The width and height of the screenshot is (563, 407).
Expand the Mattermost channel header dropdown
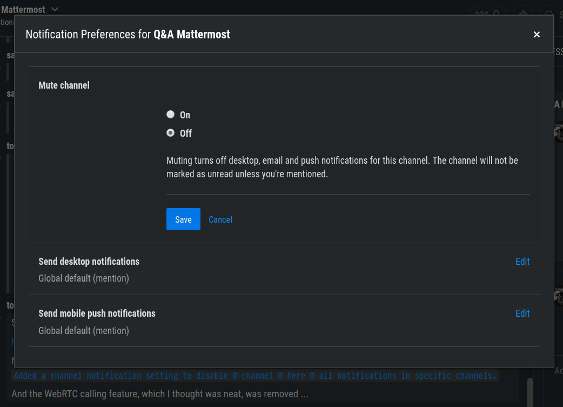pyautogui.click(x=54, y=9)
